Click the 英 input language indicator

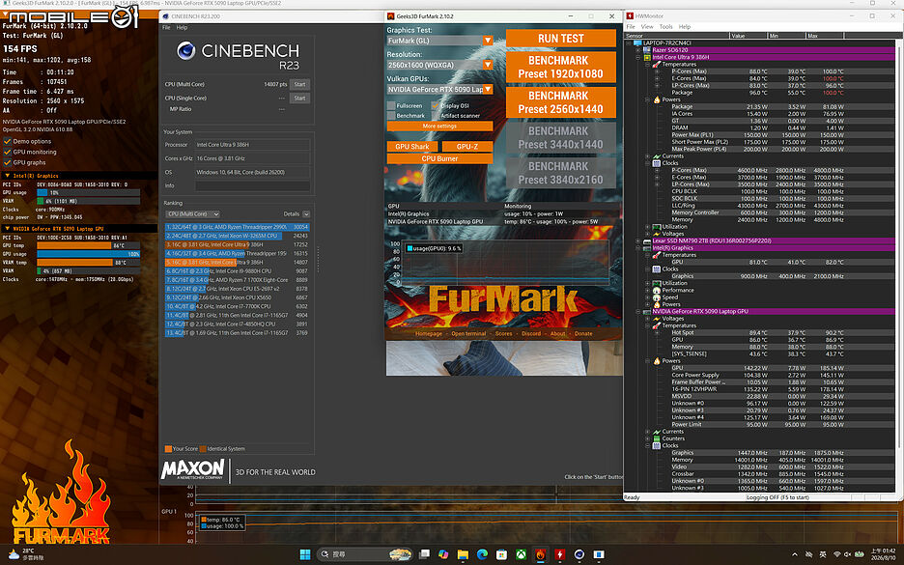tap(823, 554)
